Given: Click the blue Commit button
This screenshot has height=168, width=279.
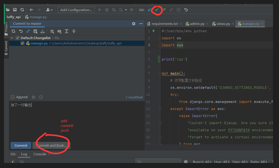Looking at the screenshot, I should (21, 145).
